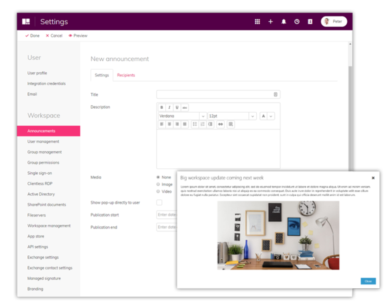
Task: Open Workspace management in sidebar
Action: coord(49,226)
